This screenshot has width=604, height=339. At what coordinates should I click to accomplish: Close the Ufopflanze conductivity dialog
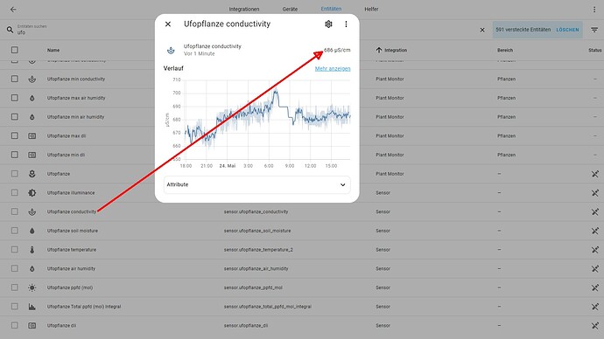168,24
